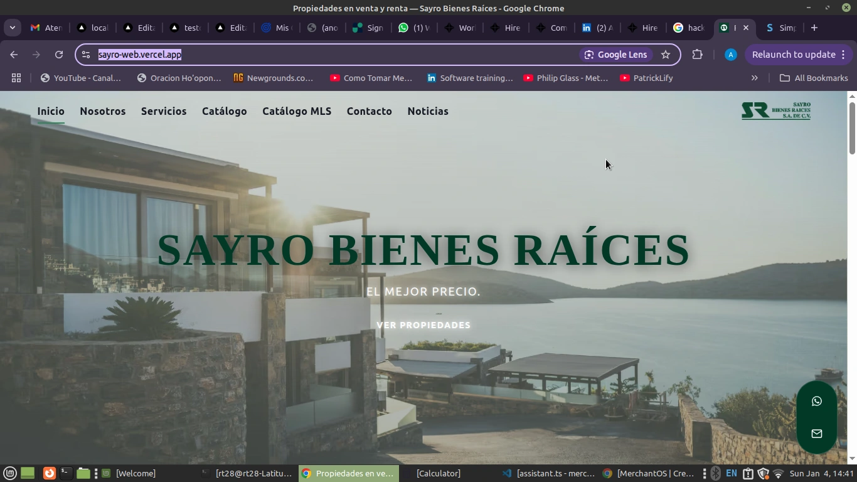Switch to the WhatsApp tab
Screen dimensions: 857x482
pyautogui.click(x=413, y=28)
